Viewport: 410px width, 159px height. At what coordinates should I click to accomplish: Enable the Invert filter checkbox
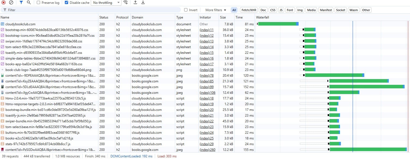tap(186, 10)
